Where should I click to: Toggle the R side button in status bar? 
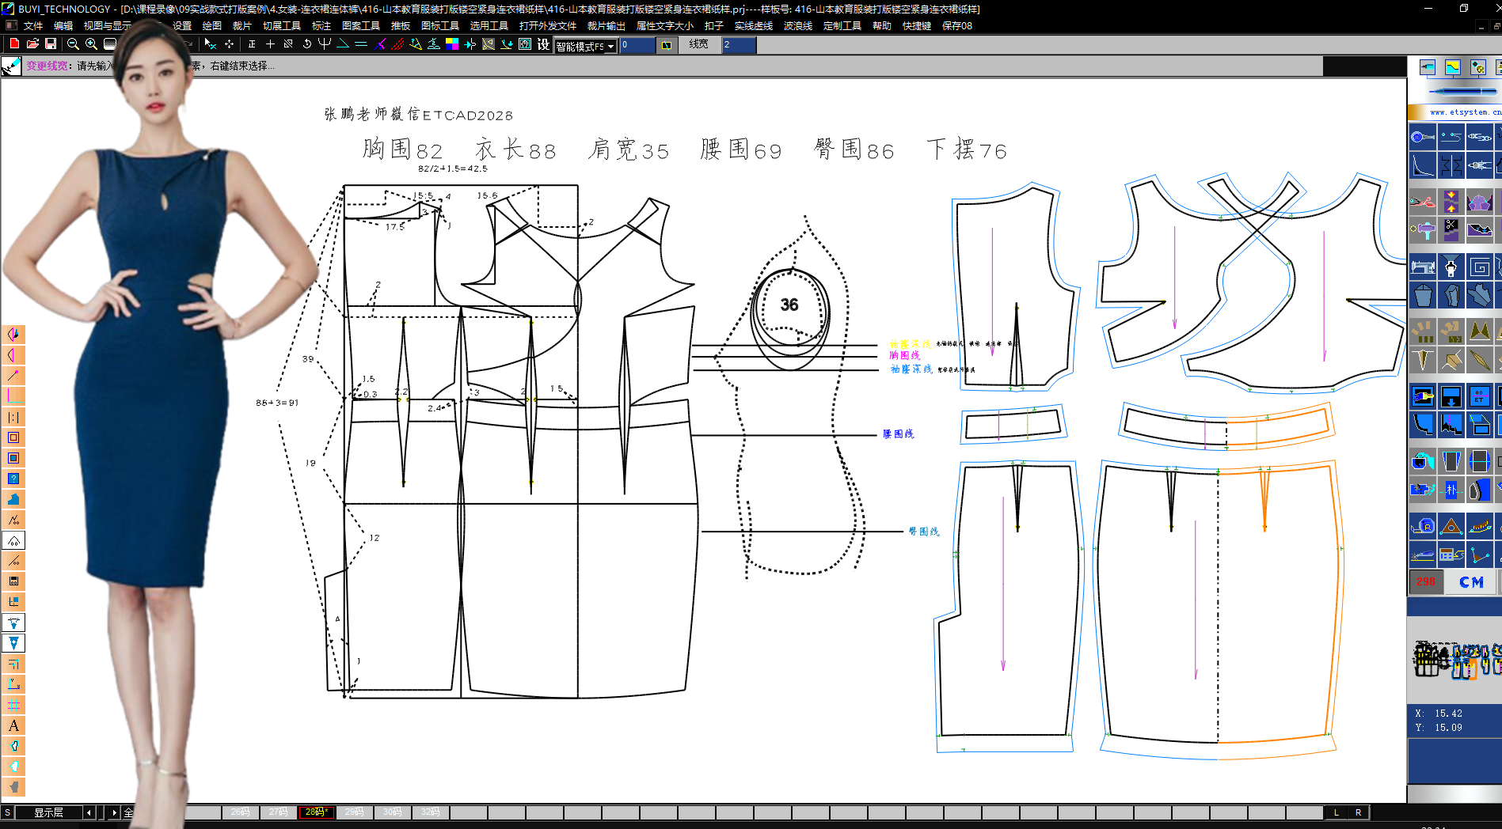[x=1358, y=812]
